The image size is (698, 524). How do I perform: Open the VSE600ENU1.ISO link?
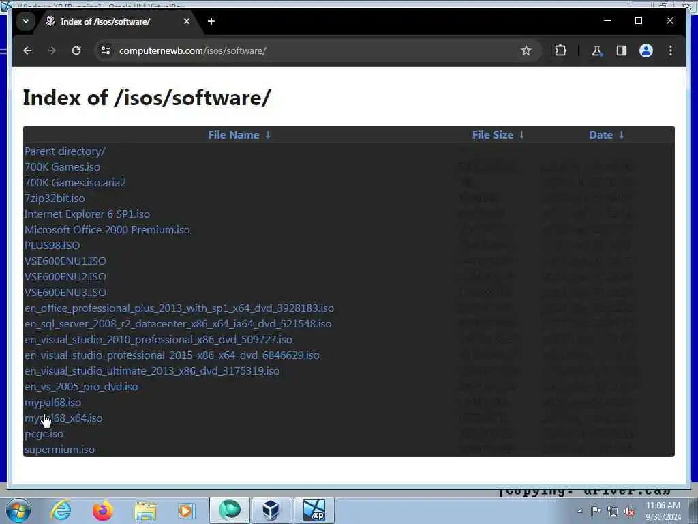tap(65, 261)
